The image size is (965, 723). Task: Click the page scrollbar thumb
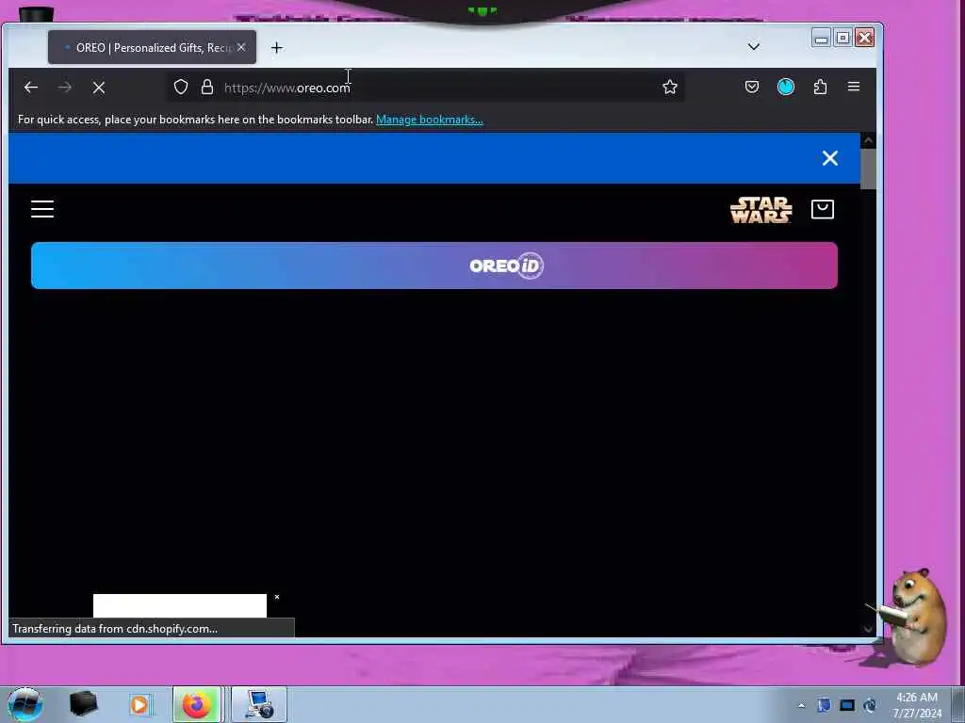[868, 169]
